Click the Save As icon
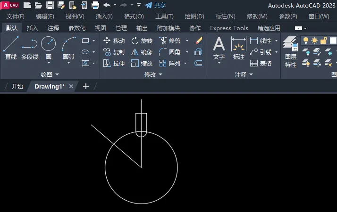The height and width of the screenshot is (212, 337). click(x=61, y=5)
